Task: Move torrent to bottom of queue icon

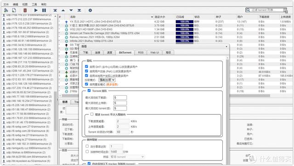Action: pos(79,10)
